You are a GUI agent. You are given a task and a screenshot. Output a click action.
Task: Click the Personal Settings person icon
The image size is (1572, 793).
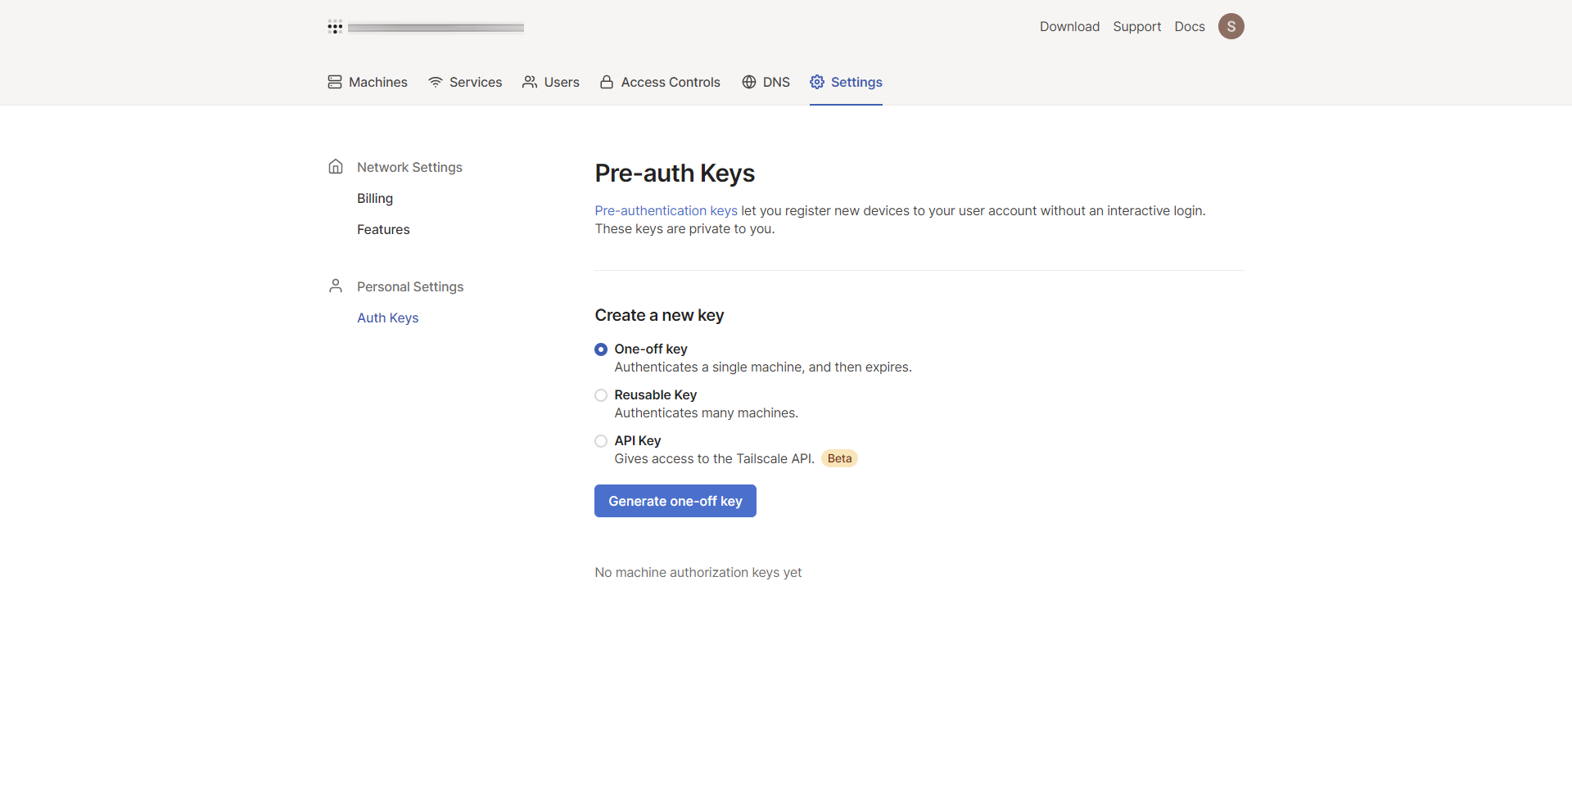click(336, 286)
